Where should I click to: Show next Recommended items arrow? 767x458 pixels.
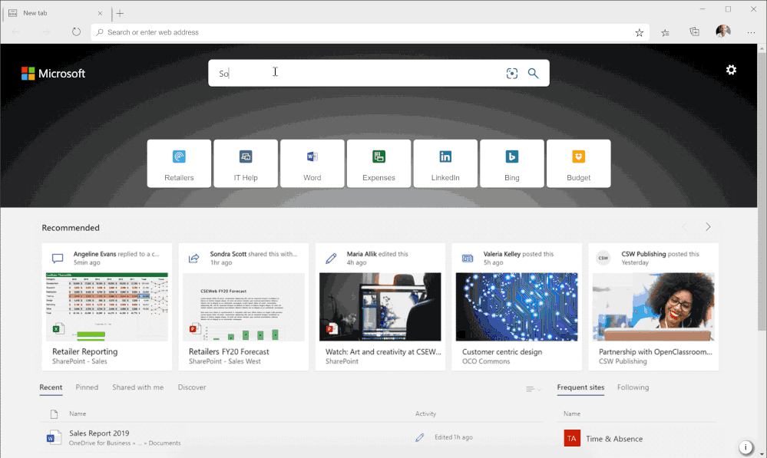click(x=708, y=227)
